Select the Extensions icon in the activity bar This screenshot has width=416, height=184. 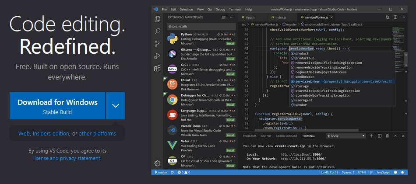click(157, 68)
